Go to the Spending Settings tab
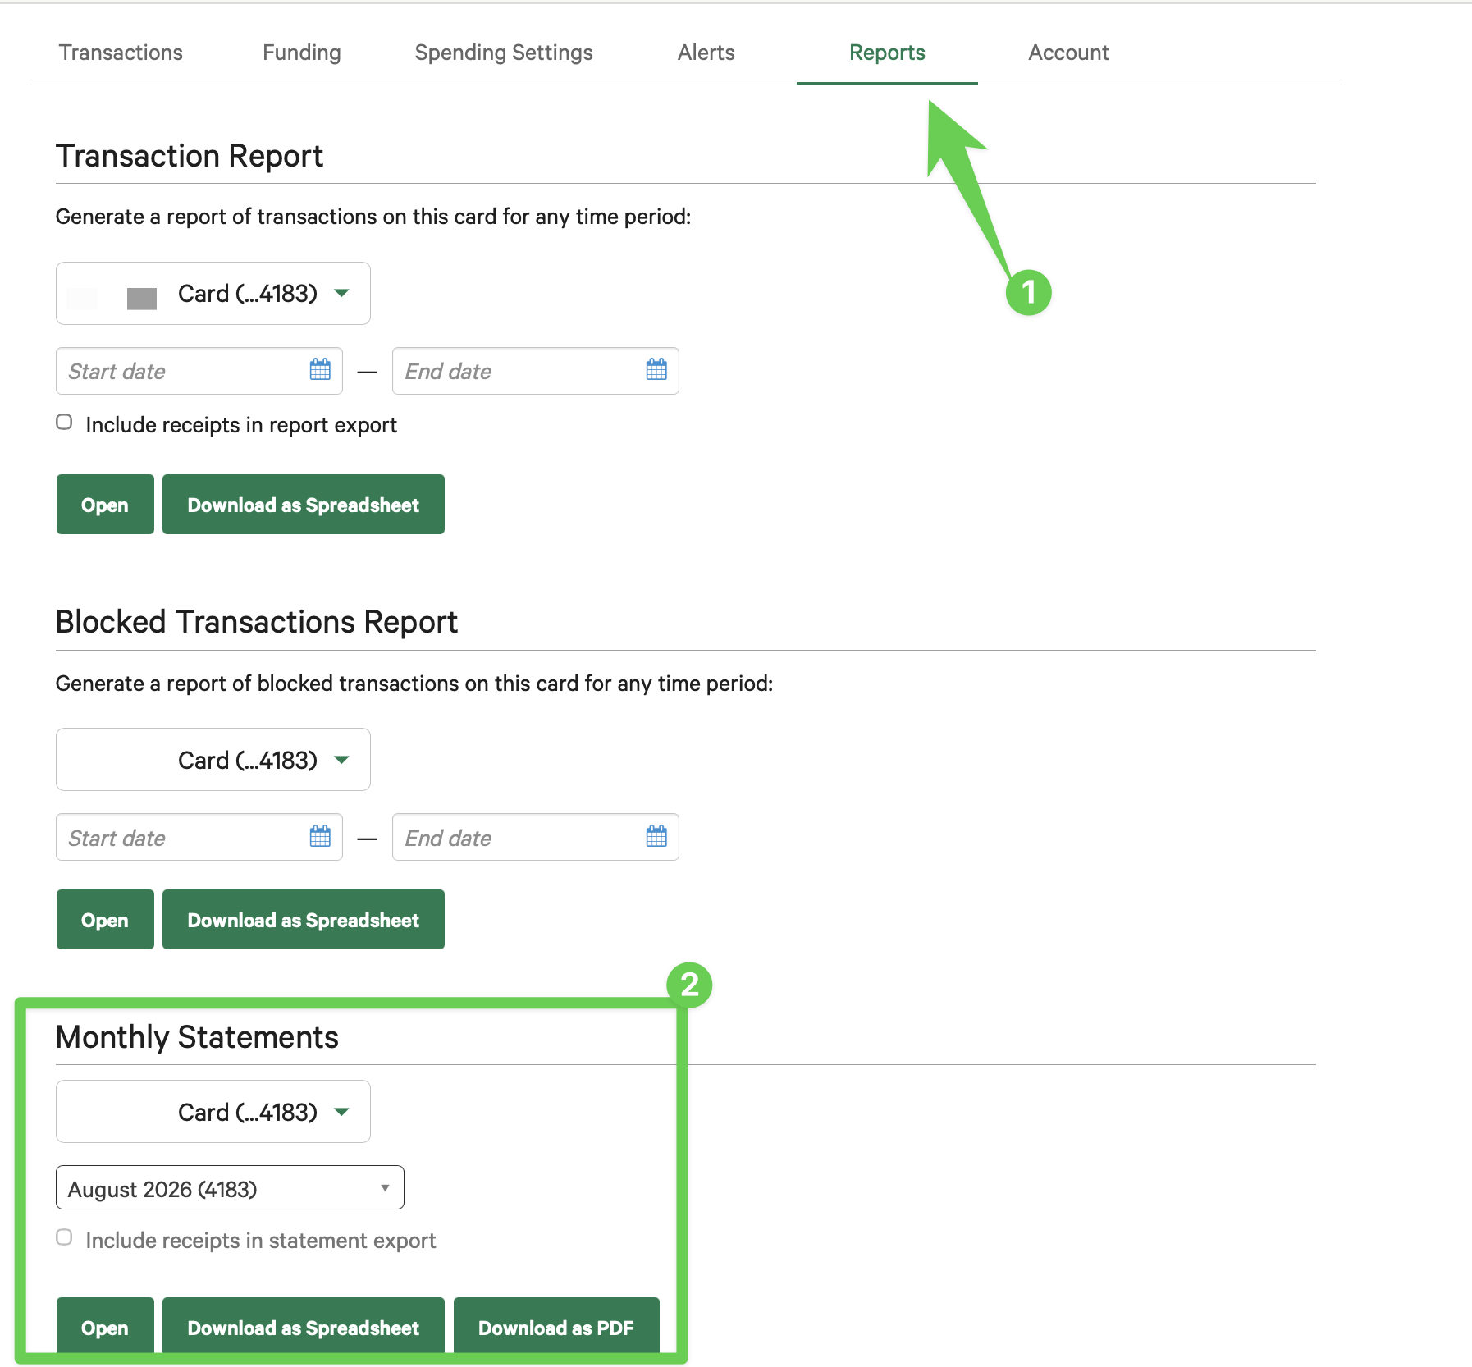 click(504, 53)
